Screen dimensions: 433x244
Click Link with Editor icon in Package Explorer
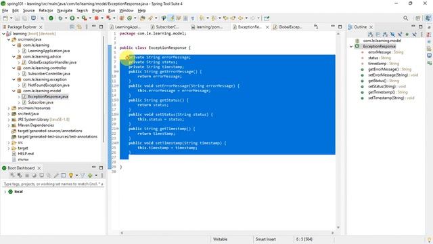[x=79, y=27]
